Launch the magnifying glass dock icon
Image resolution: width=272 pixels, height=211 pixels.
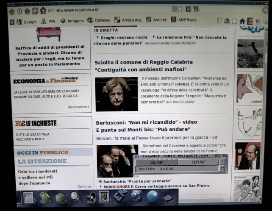click(76, 197)
